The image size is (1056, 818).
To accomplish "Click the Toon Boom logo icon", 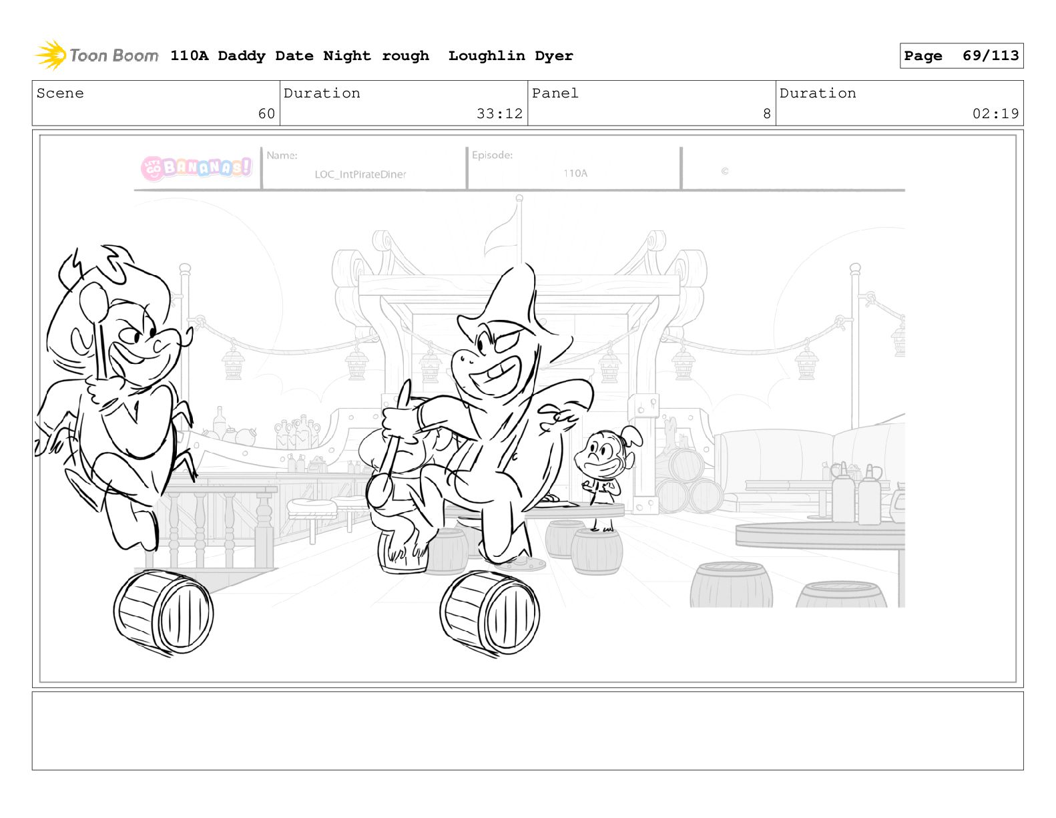I will click(51, 55).
